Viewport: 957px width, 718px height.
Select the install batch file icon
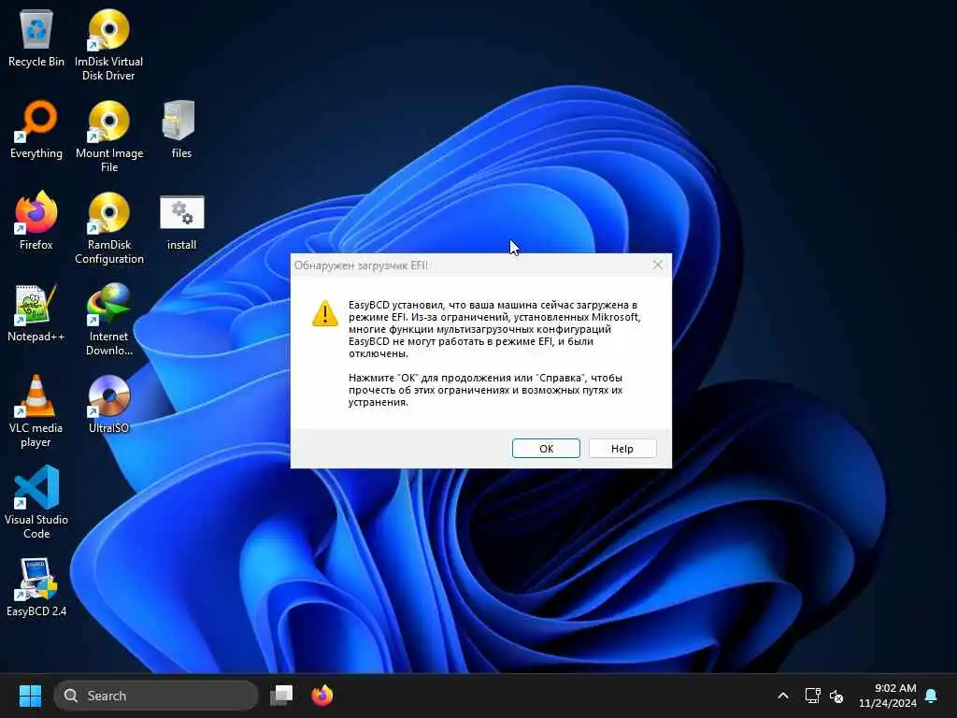point(181,221)
